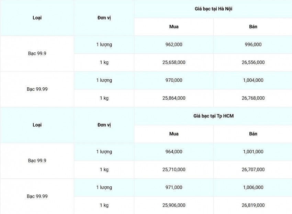This screenshot has width=292, height=214.
Task: Select Tp HCM buy price 964,000
Action: 174,152
